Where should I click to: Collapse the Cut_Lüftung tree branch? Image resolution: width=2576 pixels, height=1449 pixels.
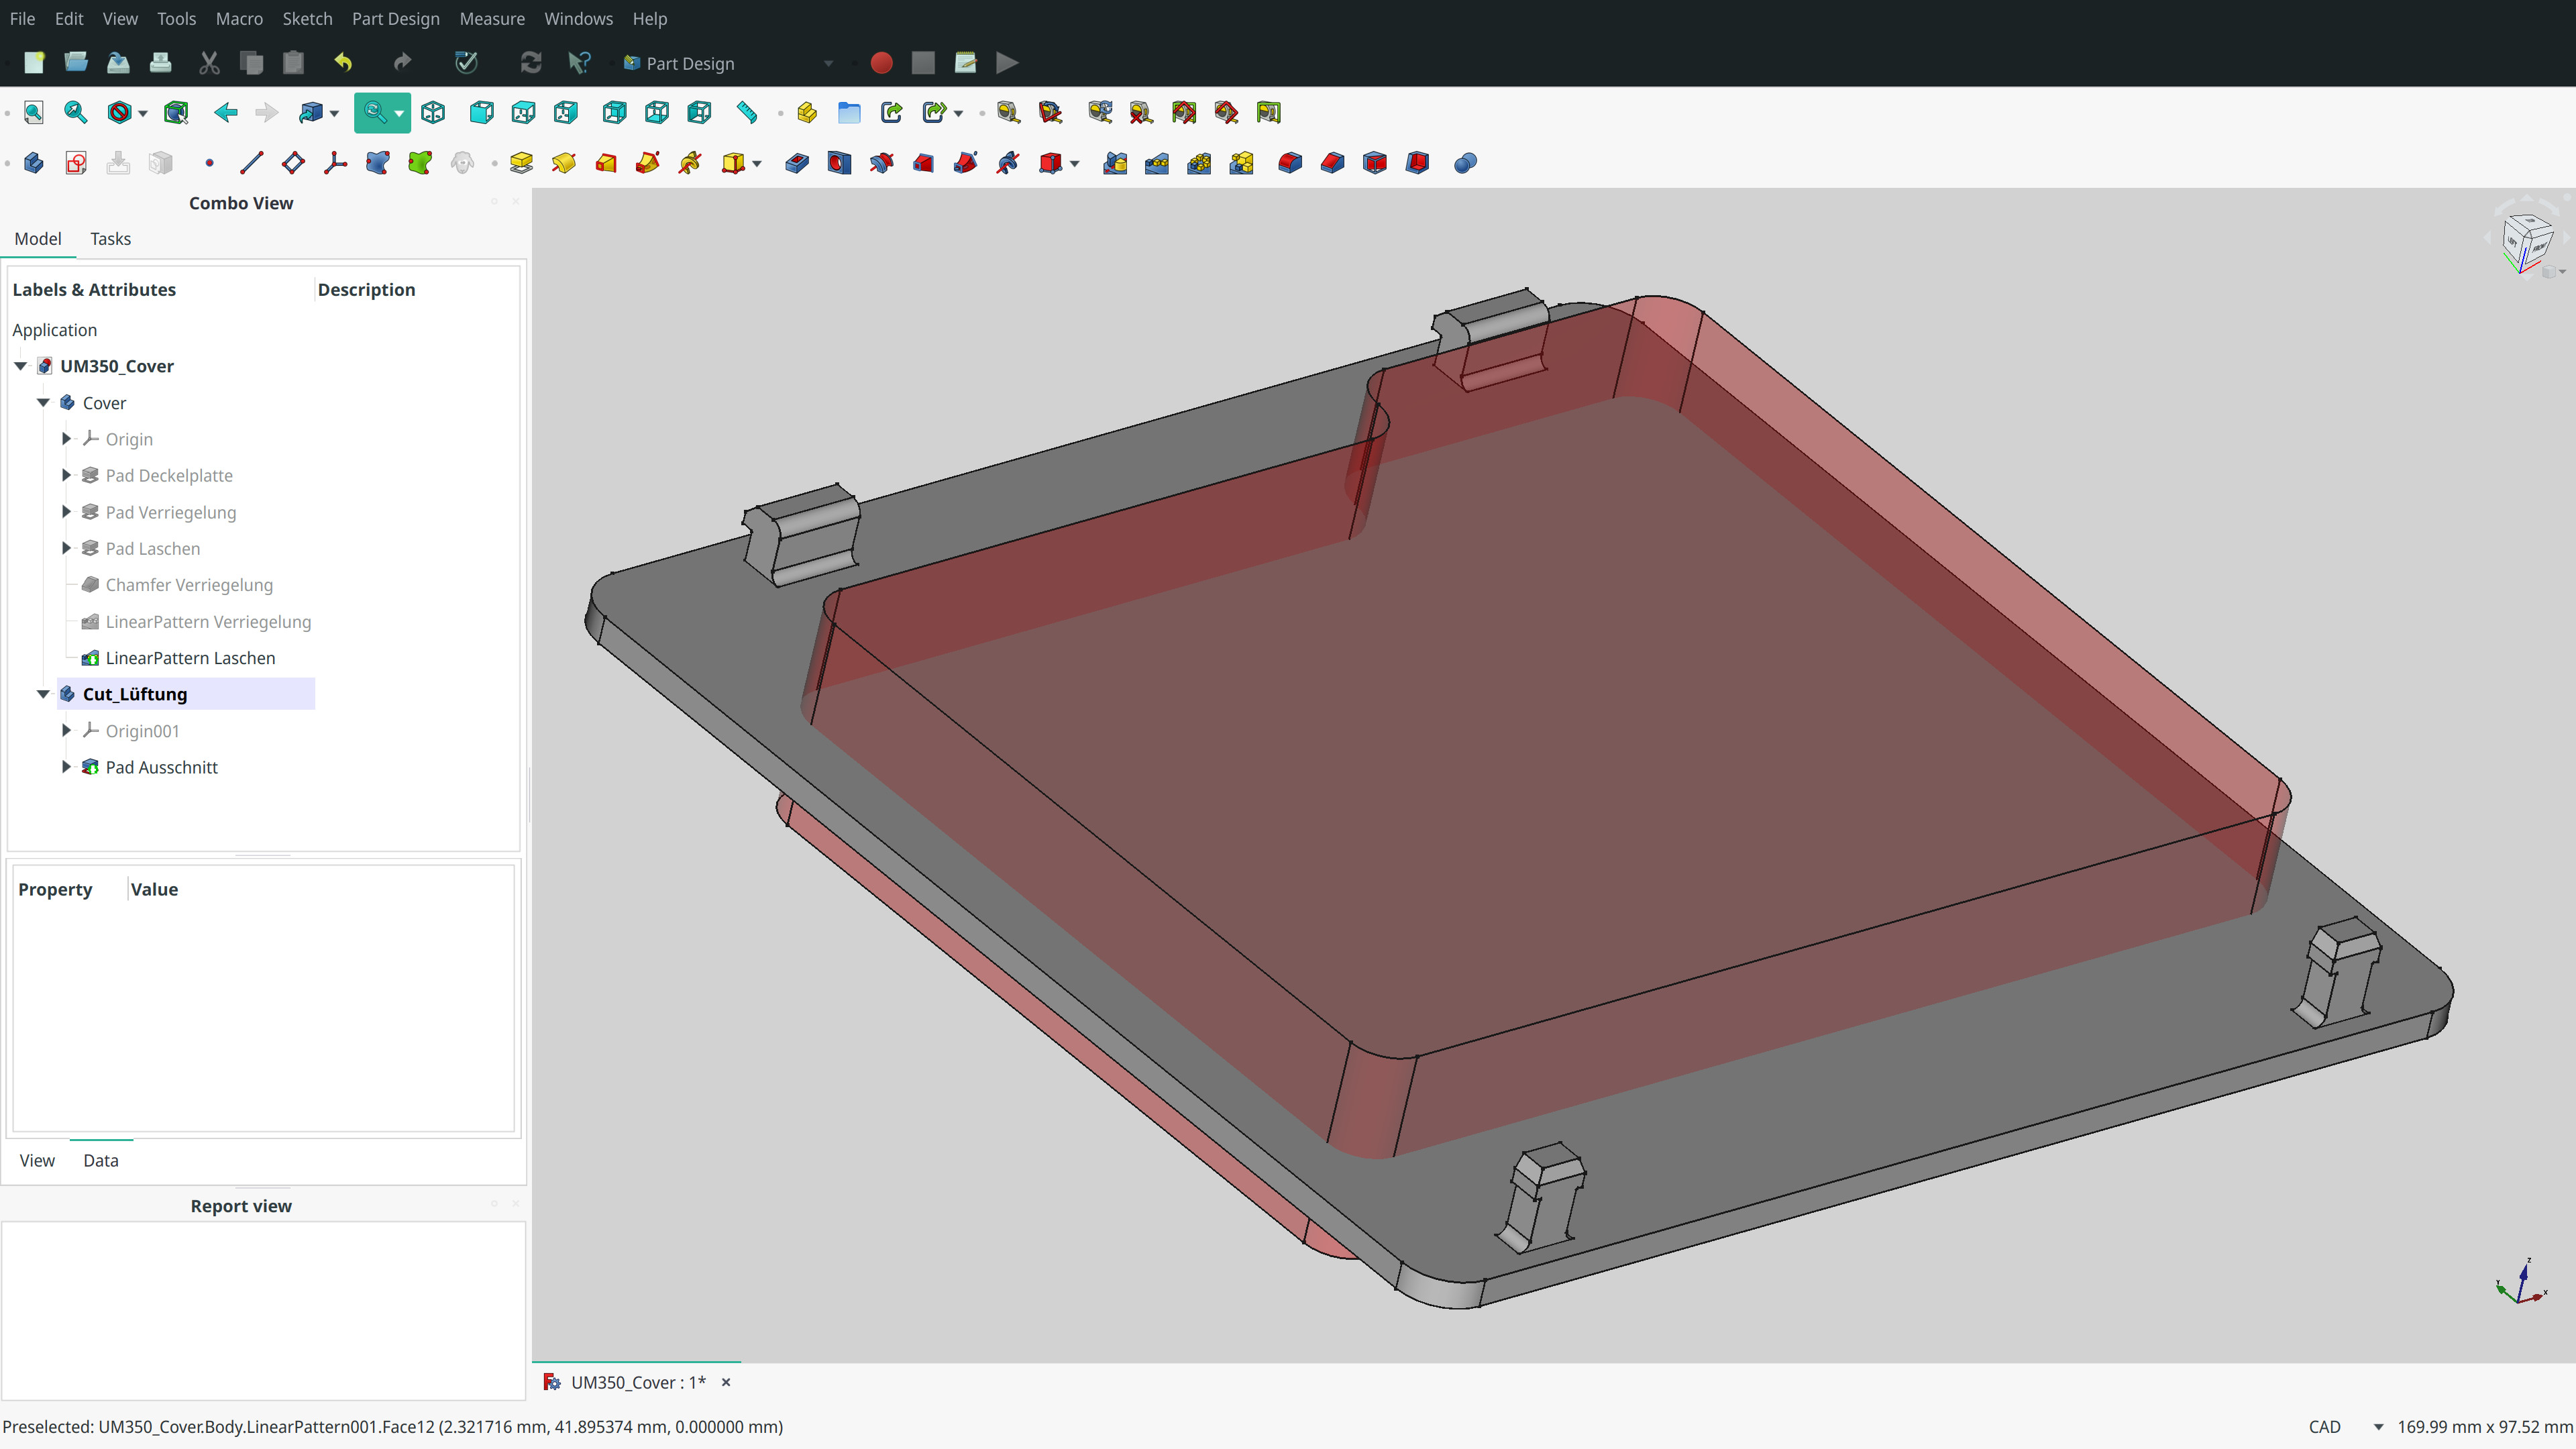click(x=43, y=694)
